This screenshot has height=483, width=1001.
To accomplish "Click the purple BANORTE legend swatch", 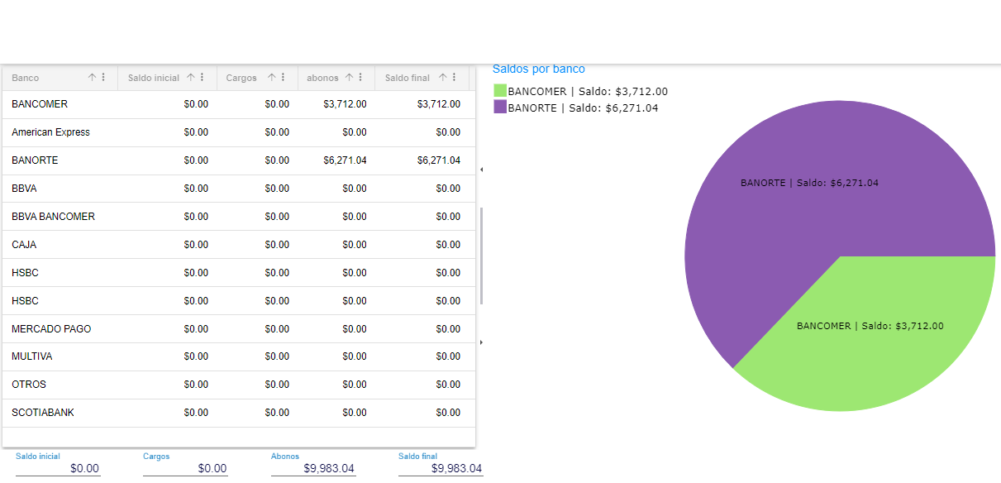I will [500, 108].
